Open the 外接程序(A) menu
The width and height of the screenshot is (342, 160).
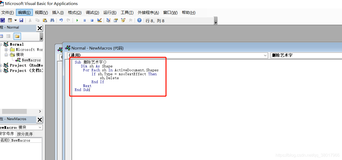click(x=148, y=12)
